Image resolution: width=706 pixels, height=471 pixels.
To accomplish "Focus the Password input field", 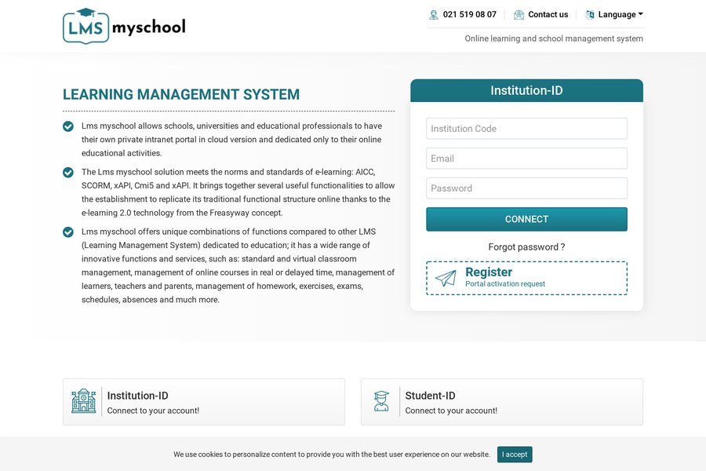I will pyautogui.click(x=526, y=188).
